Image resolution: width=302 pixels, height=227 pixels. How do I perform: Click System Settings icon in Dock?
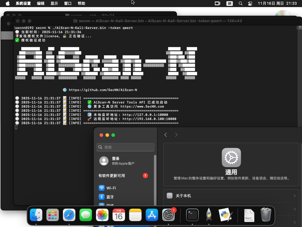(168, 215)
